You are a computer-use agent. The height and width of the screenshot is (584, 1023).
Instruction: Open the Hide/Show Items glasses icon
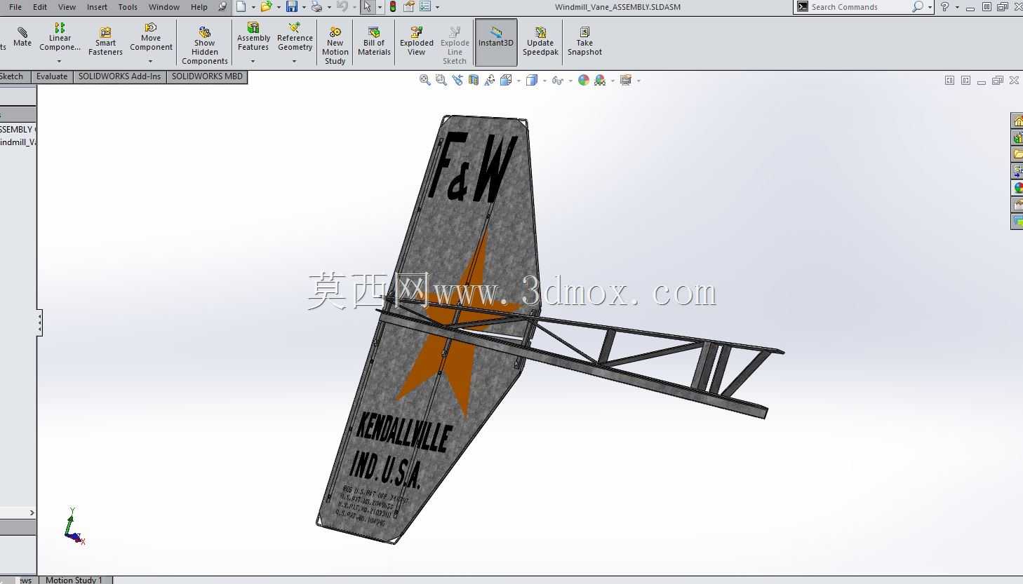[x=557, y=81]
